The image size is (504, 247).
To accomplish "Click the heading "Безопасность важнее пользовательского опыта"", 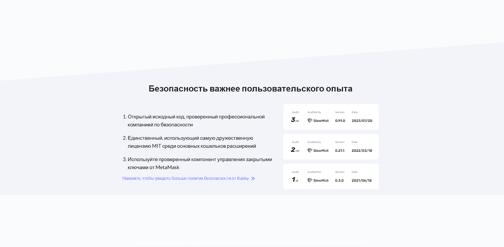I will pos(250,89).
